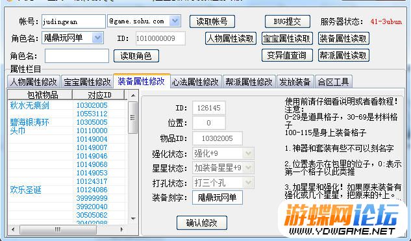Confirm changes with 确认修改 button
The width and height of the screenshot is (411, 241).
[201, 223]
